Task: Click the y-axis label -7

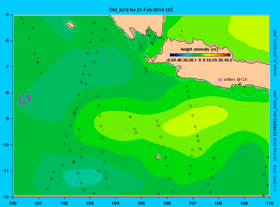Action: pos(6,67)
